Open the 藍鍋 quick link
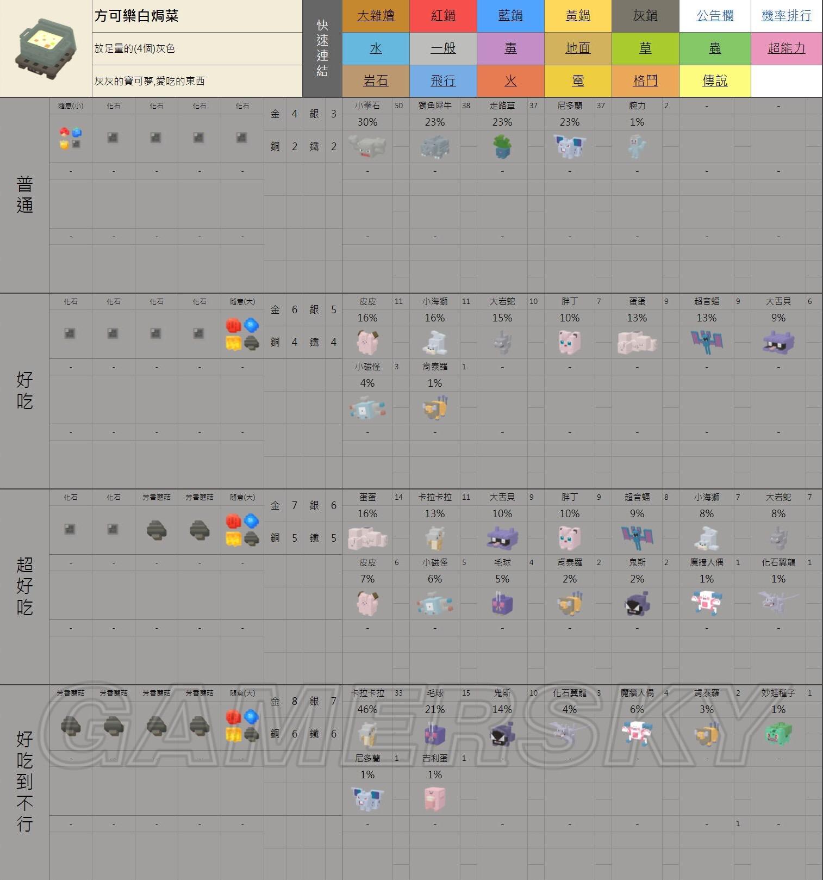The width and height of the screenshot is (823, 880). pos(510,16)
